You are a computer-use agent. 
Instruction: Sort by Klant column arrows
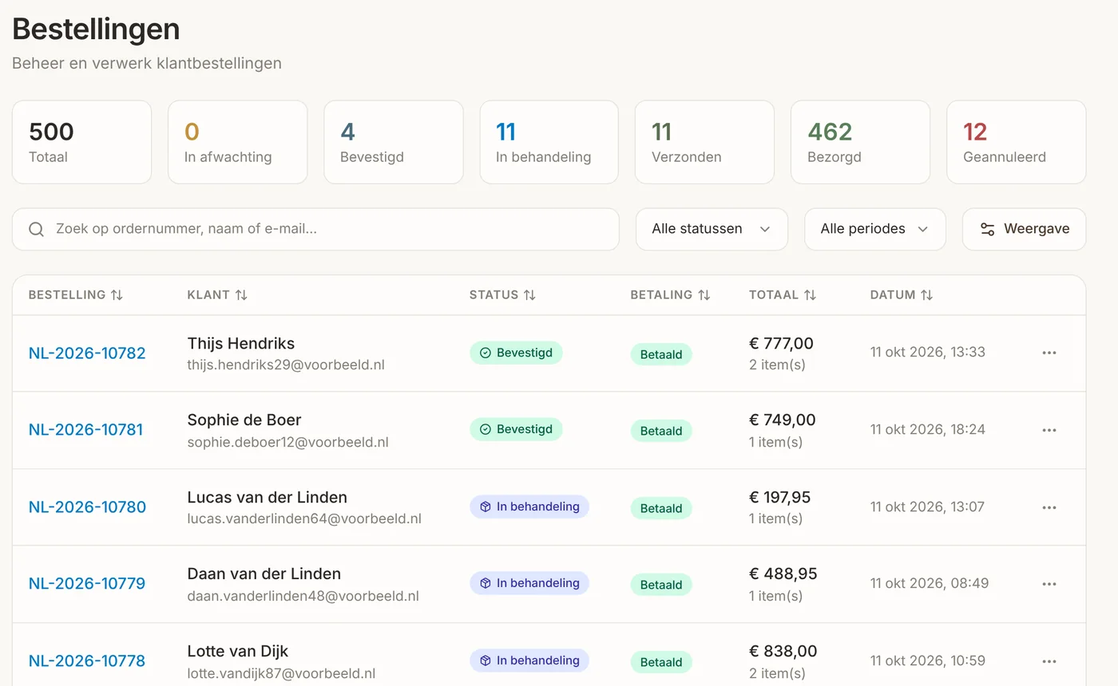pos(241,295)
